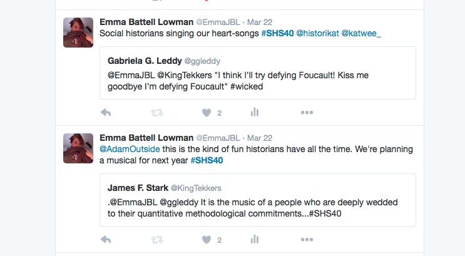Click second Emma Battell Lowman avatar
The width and height of the screenshot is (465, 256).
[78, 148]
